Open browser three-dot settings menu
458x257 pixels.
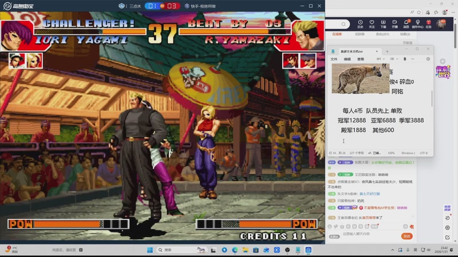(453, 12)
